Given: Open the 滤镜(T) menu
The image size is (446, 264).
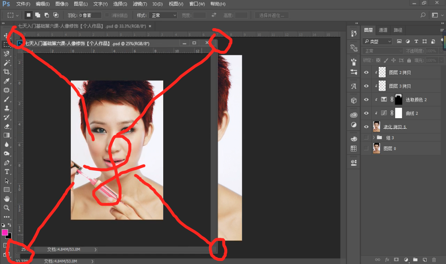Looking at the screenshot, I should tap(140, 4).
